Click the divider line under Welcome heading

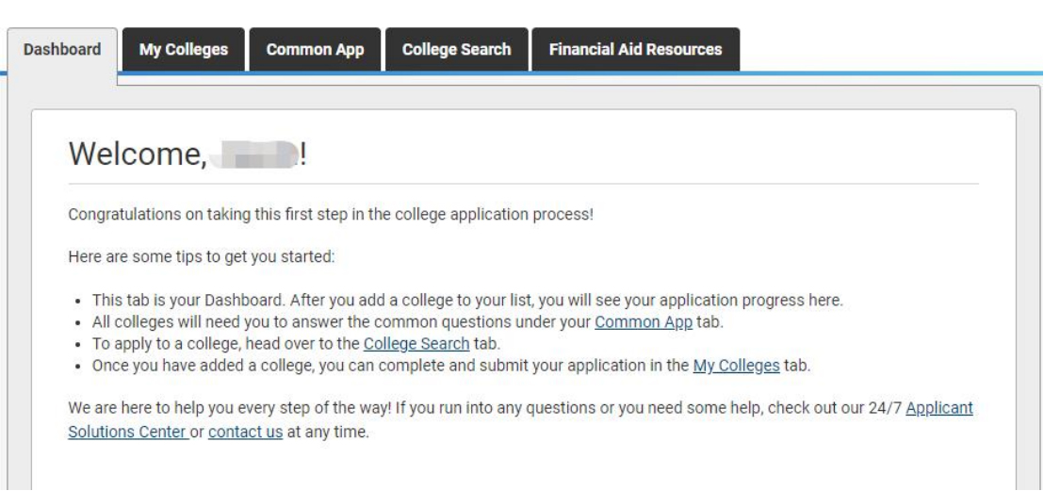[x=523, y=183]
